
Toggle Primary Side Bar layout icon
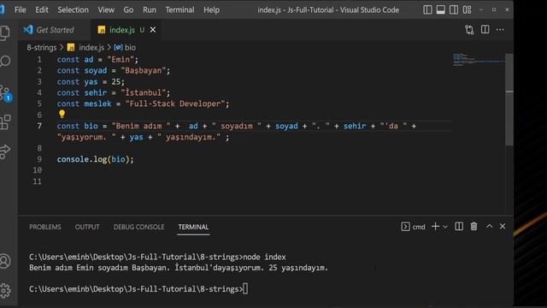pyautogui.click(x=427, y=9)
